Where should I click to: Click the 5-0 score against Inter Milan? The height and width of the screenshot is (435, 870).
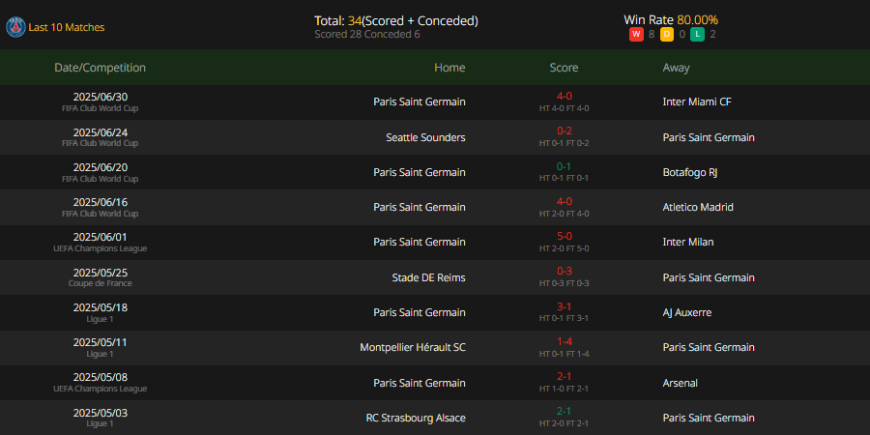coord(565,237)
